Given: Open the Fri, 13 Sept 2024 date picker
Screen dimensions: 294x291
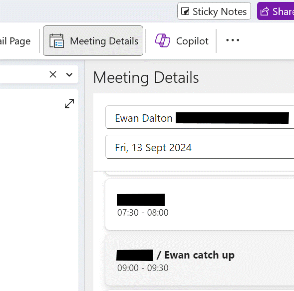Looking at the screenshot, I should click(x=200, y=147).
